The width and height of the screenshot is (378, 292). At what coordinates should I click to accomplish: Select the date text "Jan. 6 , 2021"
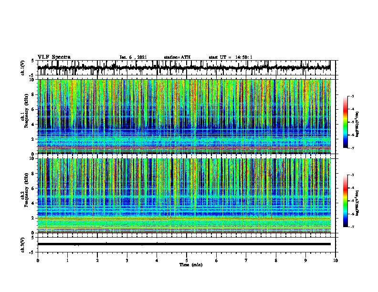[133, 57]
